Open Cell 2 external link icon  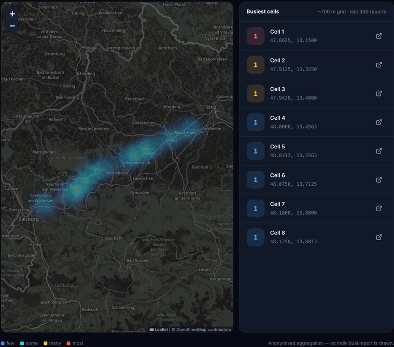pyautogui.click(x=379, y=65)
